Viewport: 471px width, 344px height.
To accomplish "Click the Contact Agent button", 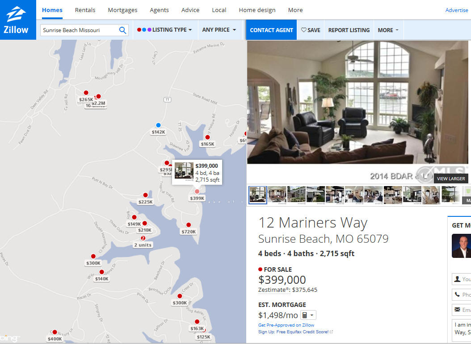I will click(x=271, y=30).
